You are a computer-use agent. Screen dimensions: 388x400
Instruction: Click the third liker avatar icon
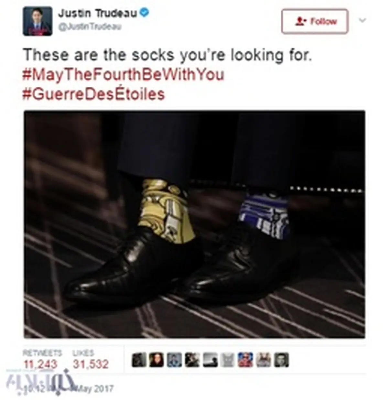174,360
